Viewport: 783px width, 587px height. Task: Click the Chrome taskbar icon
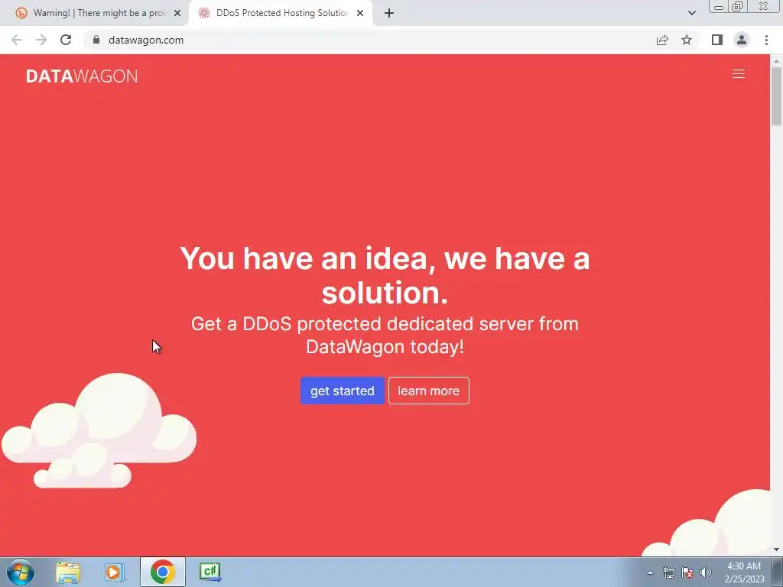pyautogui.click(x=163, y=572)
